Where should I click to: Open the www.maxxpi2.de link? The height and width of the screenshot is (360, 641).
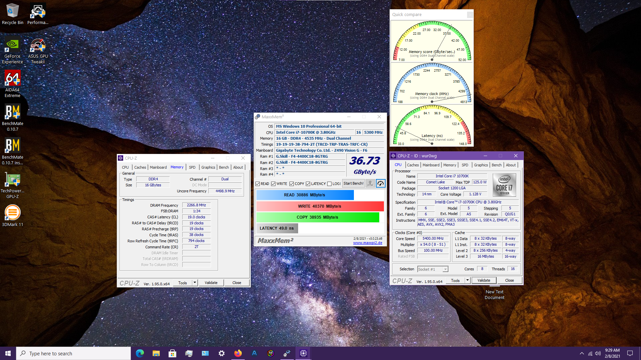click(368, 243)
